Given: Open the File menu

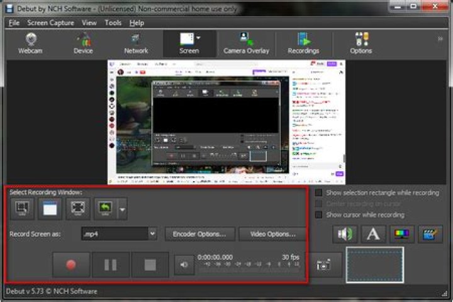Looking at the screenshot, I should tap(14, 23).
